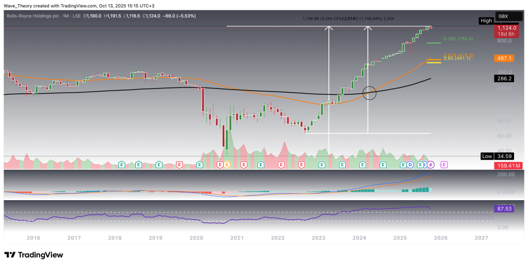This screenshot has width=528, height=266.
Task: Click the orange 497.1 moving average label
Action: tap(504, 59)
